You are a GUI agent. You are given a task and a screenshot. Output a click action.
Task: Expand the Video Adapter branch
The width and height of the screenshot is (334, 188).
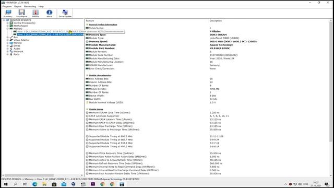coord(8,40)
